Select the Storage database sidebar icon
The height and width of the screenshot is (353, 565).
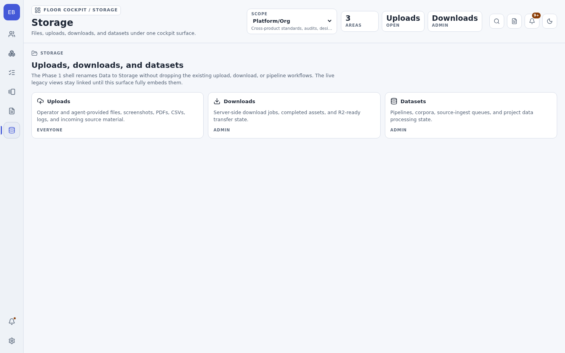click(12, 130)
